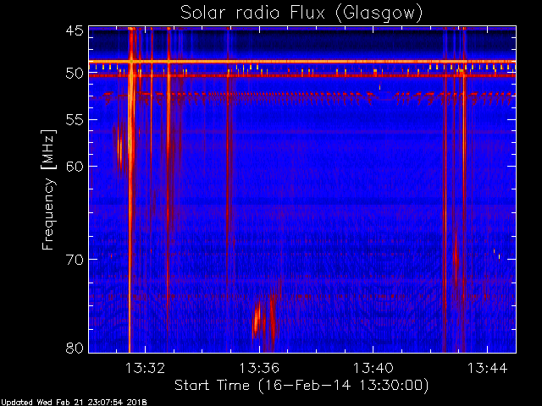Click the 'Frequency [MHz]' axis label
542x406 pixels.
[x=48, y=189]
